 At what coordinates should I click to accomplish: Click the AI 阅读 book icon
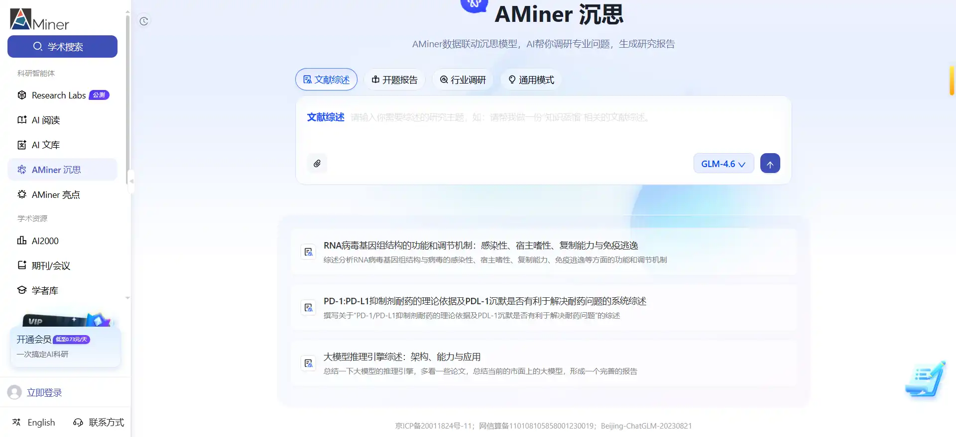[22, 120]
